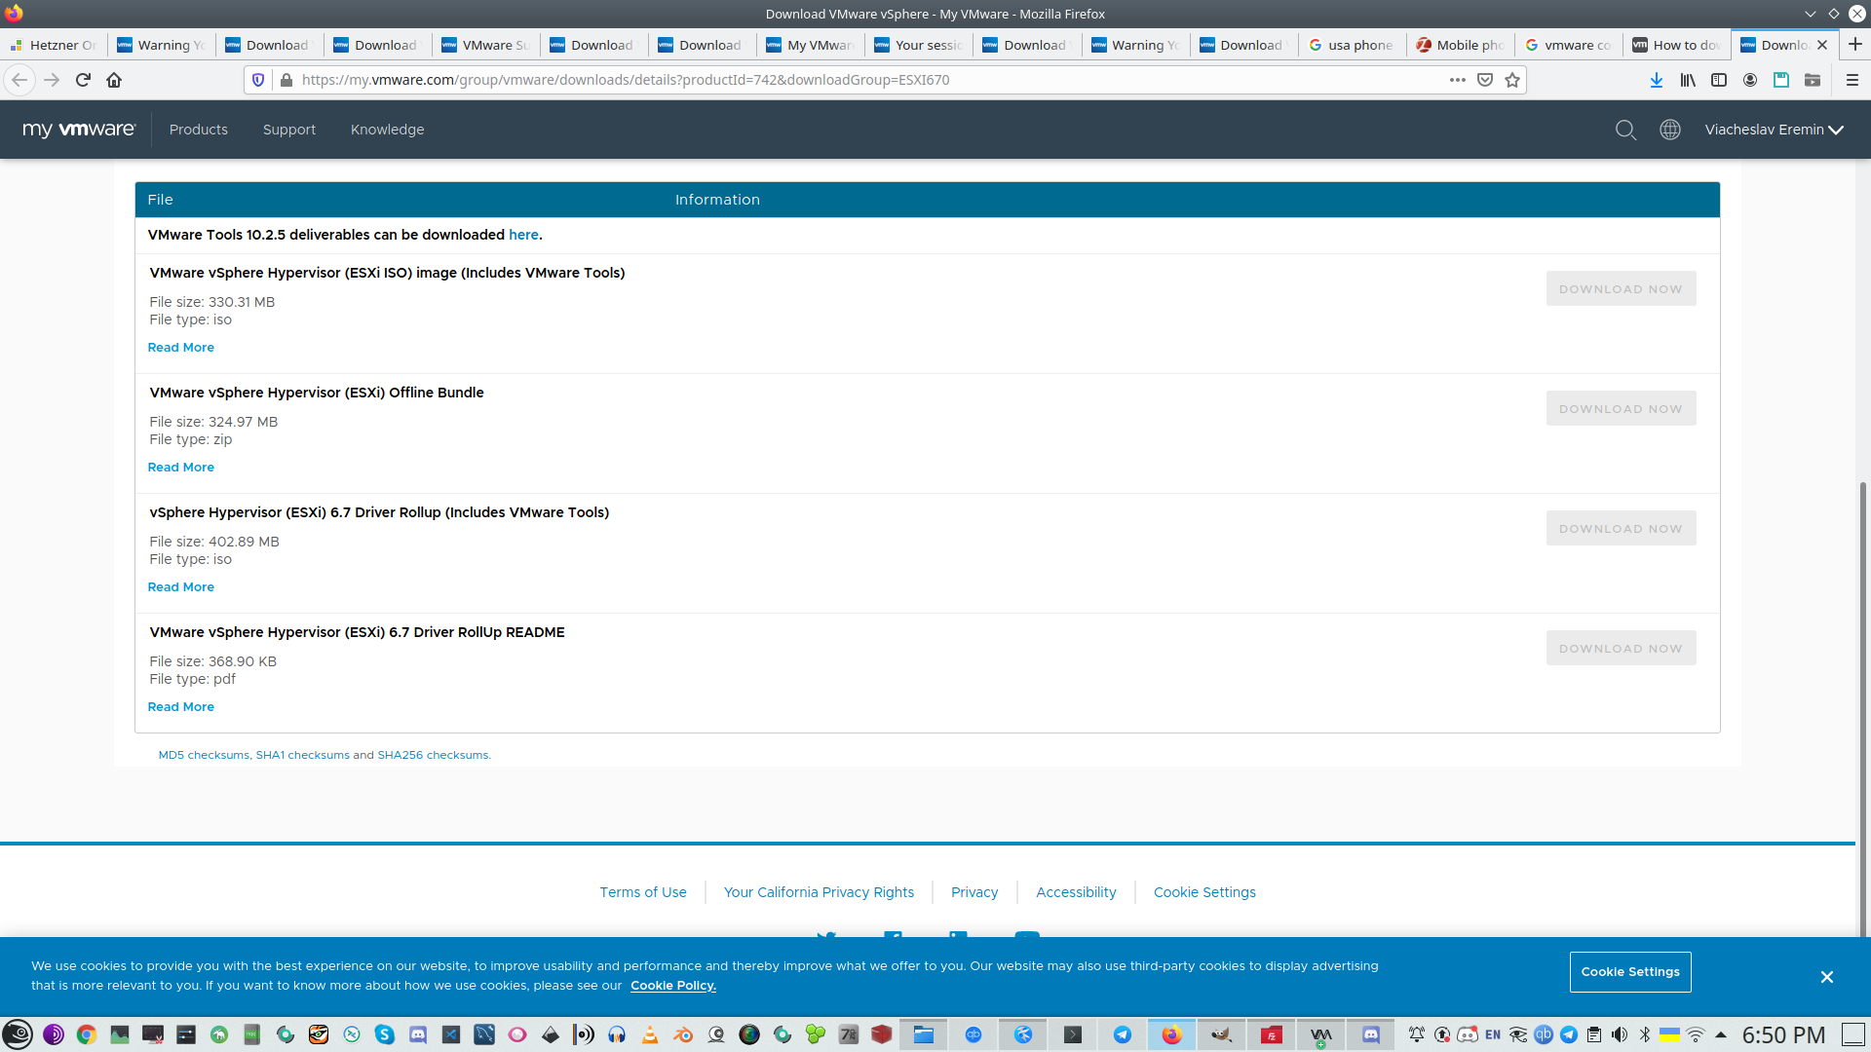Image resolution: width=1871 pixels, height=1052 pixels.
Task: Open the SHA256 checksums link
Action: (x=433, y=755)
